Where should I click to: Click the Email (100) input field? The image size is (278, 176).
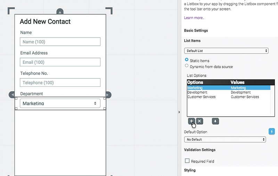pyautogui.click(x=60, y=62)
